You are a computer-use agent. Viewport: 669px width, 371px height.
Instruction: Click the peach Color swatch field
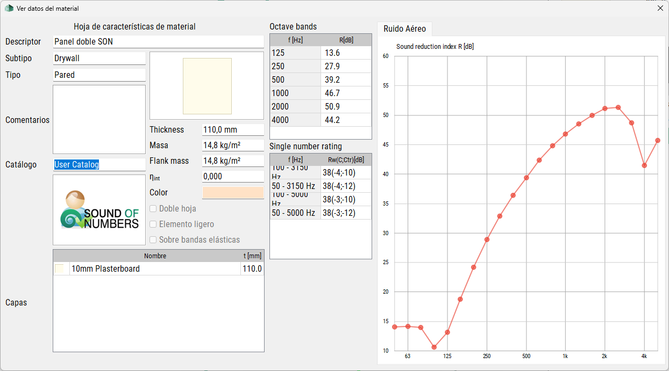coord(233,192)
